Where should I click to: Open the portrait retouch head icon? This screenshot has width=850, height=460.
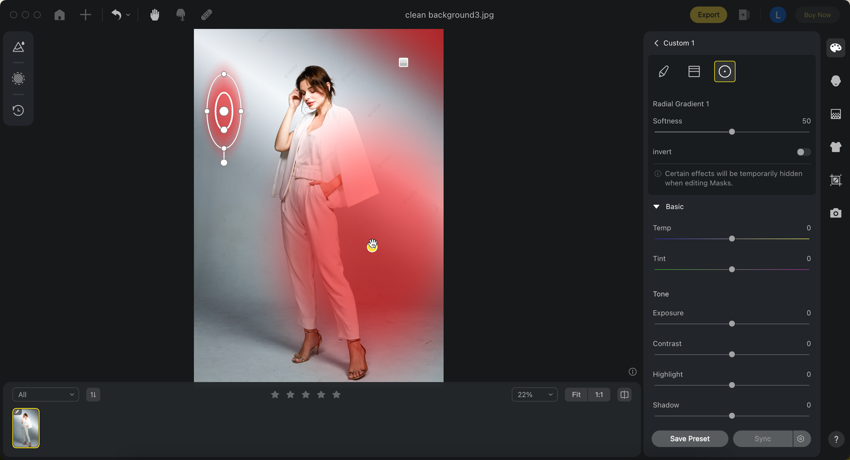836,81
